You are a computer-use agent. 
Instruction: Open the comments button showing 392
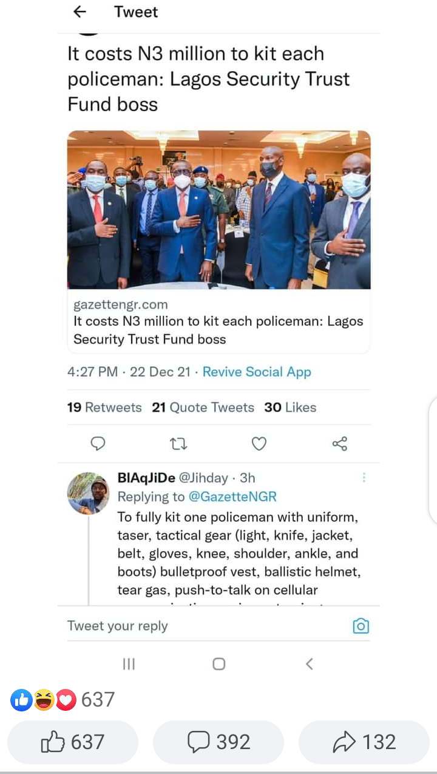coord(218,742)
